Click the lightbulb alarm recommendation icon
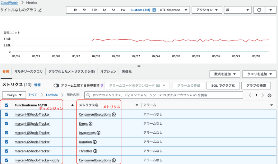278x164 pixels. coord(102,86)
